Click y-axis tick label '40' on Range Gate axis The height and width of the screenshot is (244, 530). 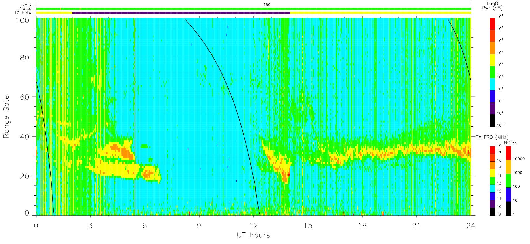tap(25, 137)
